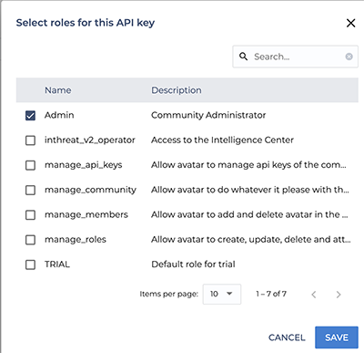Clear the search field with the x icon
Viewport: 364px width, 353px height.
click(x=349, y=57)
